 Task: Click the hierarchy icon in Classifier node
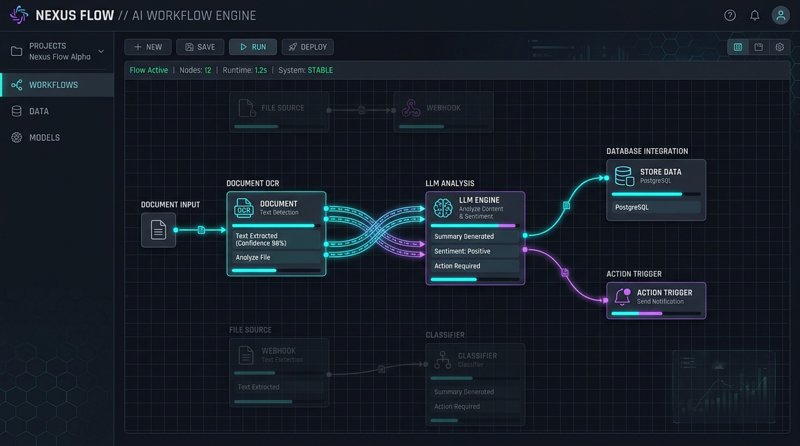443,359
